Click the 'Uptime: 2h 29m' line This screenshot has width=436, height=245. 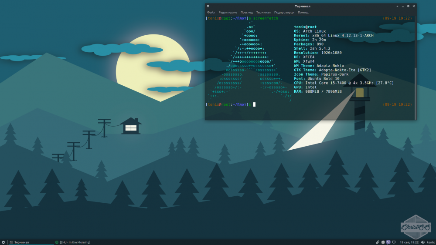tap(310, 40)
